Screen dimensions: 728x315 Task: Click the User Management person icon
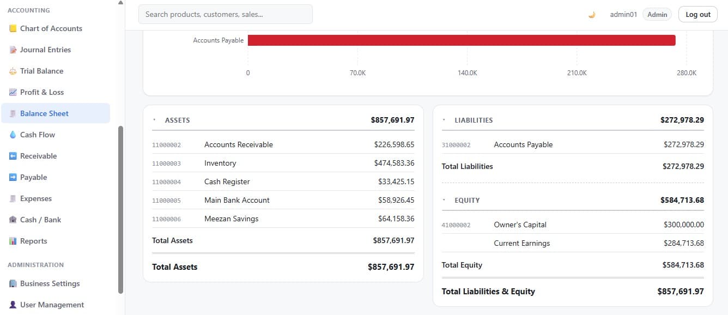point(13,305)
